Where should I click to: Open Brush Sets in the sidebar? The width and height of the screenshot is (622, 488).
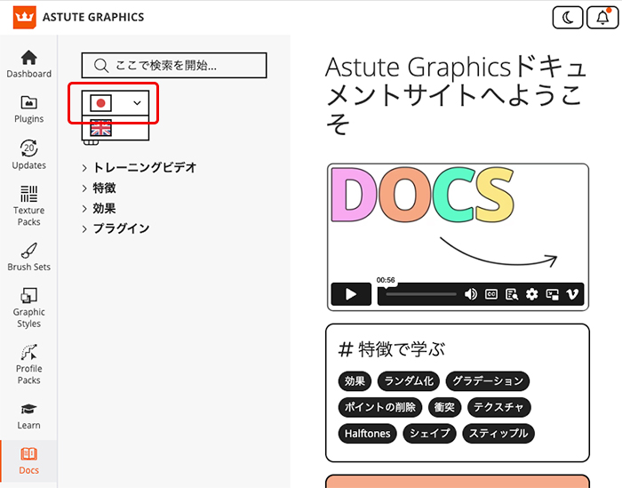[x=29, y=257]
